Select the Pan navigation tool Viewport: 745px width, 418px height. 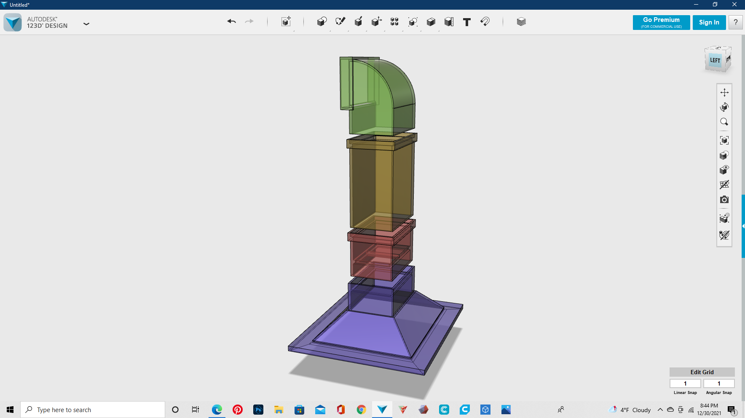tap(724, 92)
